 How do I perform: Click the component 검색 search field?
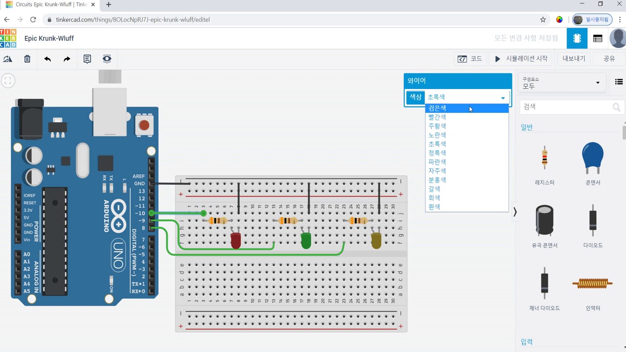[x=570, y=107]
